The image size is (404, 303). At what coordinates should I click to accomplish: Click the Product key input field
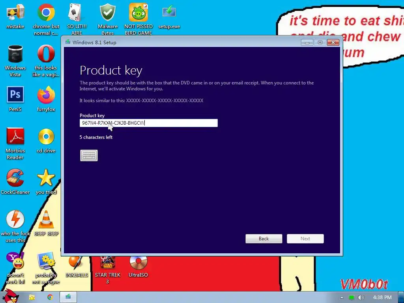pos(149,123)
